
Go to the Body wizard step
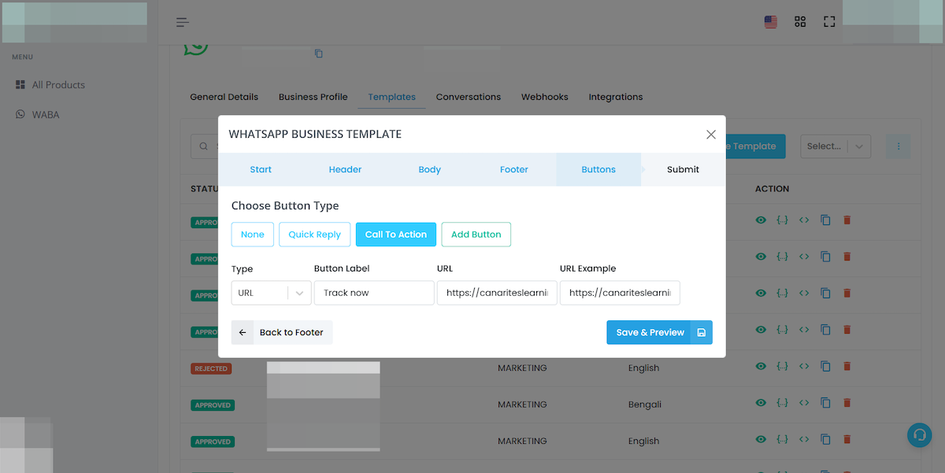[x=430, y=169]
